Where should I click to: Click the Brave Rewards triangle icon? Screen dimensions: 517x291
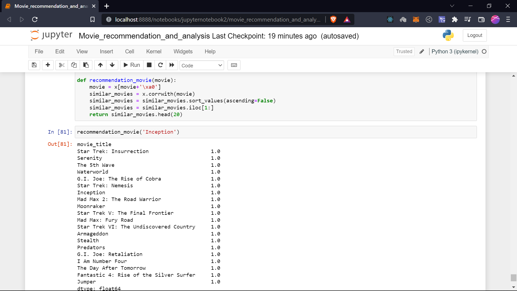347,19
